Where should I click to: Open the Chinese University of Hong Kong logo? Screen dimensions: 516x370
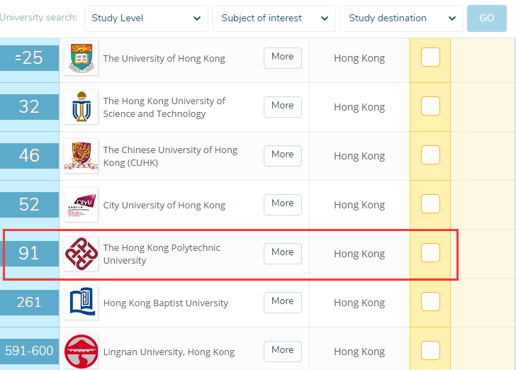click(x=82, y=156)
